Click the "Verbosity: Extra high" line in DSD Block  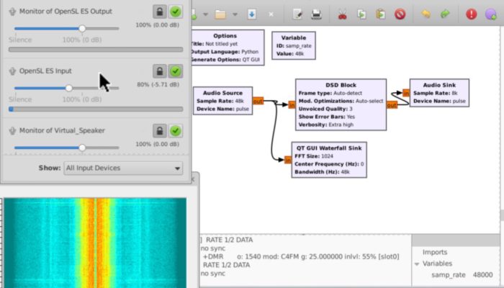(x=326, y=125)
